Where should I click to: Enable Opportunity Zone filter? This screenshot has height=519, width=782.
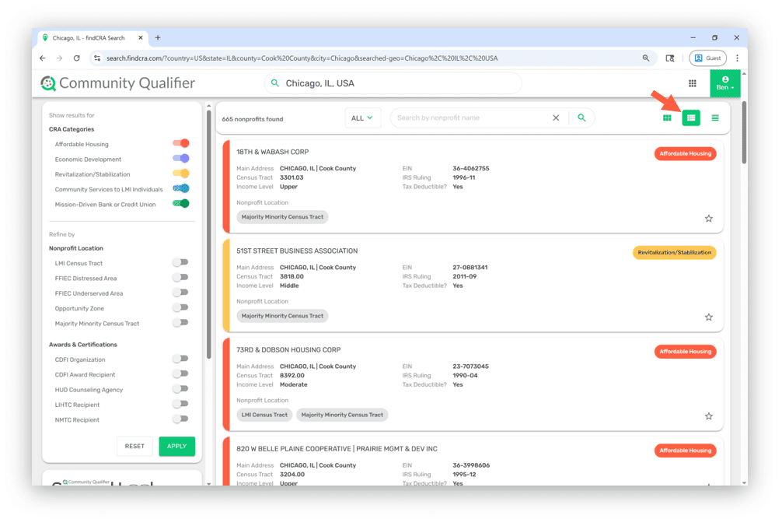180,307
